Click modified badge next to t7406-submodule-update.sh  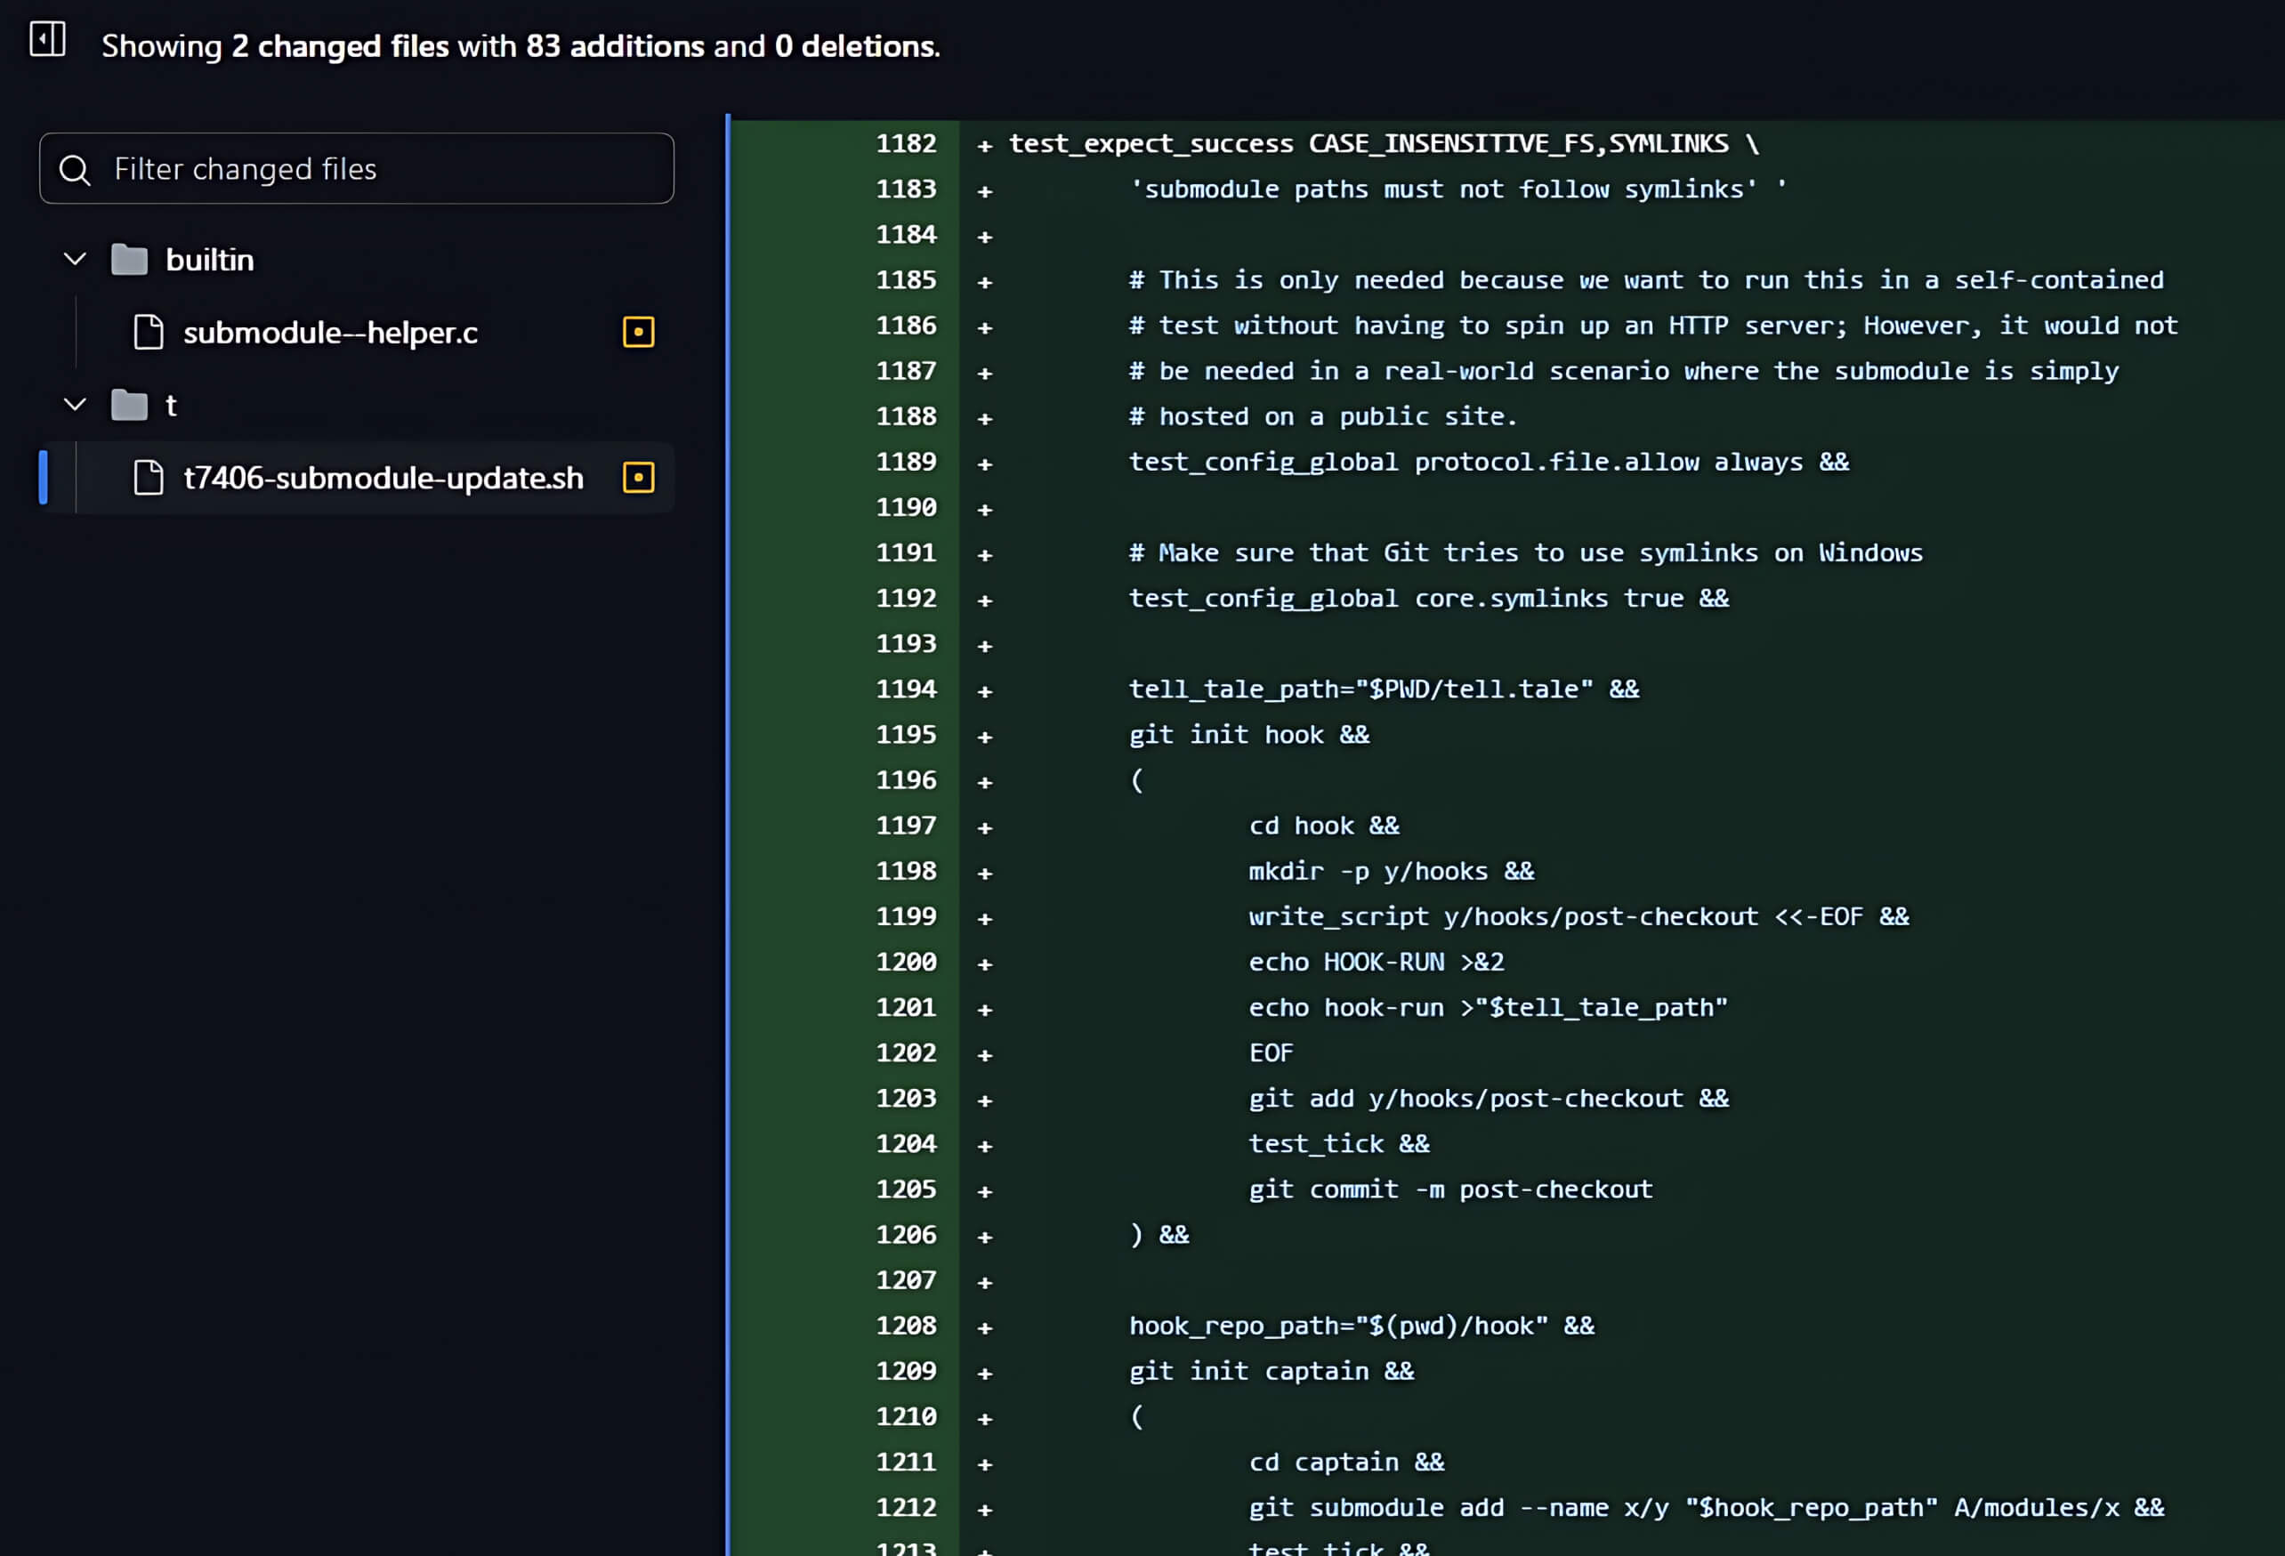[638, 479]
